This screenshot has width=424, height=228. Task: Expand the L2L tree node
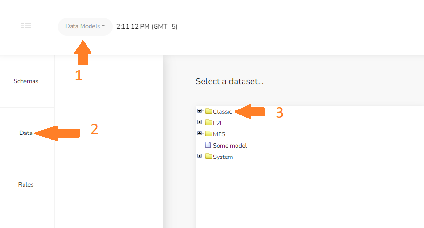pos(200,122)
